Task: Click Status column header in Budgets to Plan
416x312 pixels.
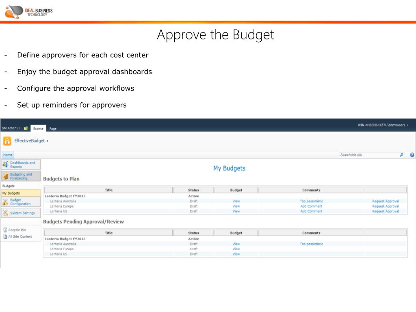Action: [193, 190]
